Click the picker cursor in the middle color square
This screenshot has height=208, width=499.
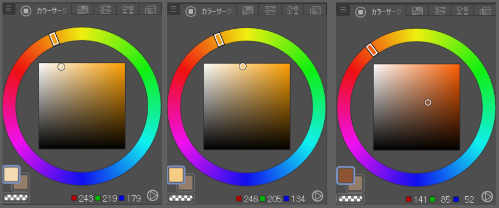tap(243, 66)
